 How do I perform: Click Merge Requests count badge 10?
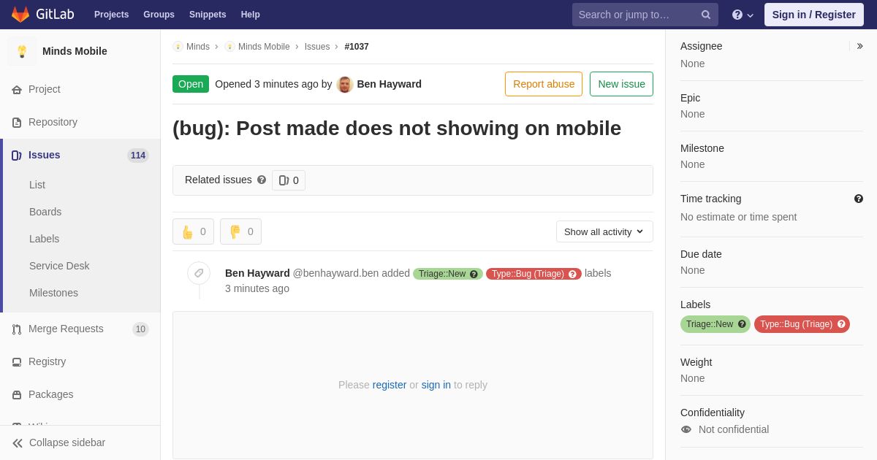[140, 329]
